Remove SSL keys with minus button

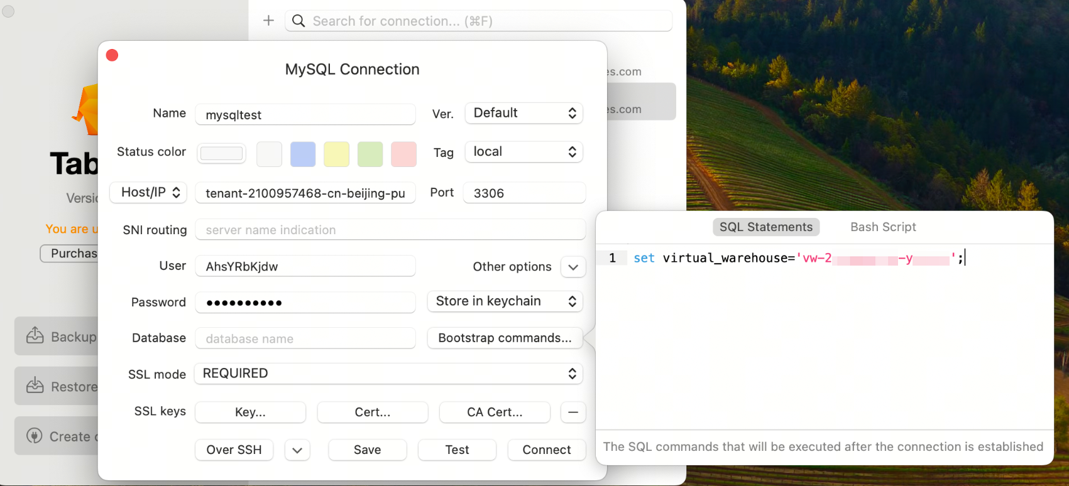tap(573, 413)
